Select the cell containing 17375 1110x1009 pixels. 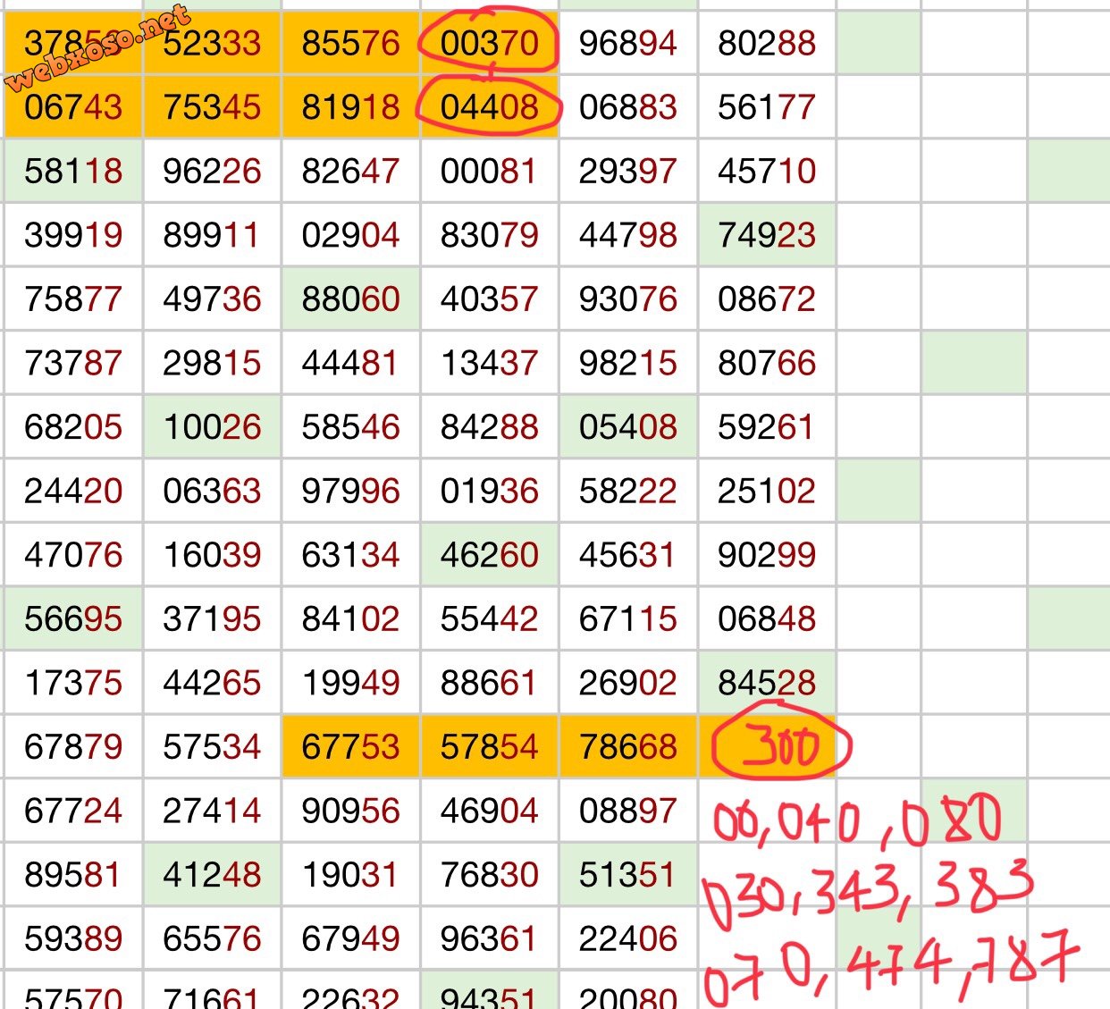tap(73, 683)
